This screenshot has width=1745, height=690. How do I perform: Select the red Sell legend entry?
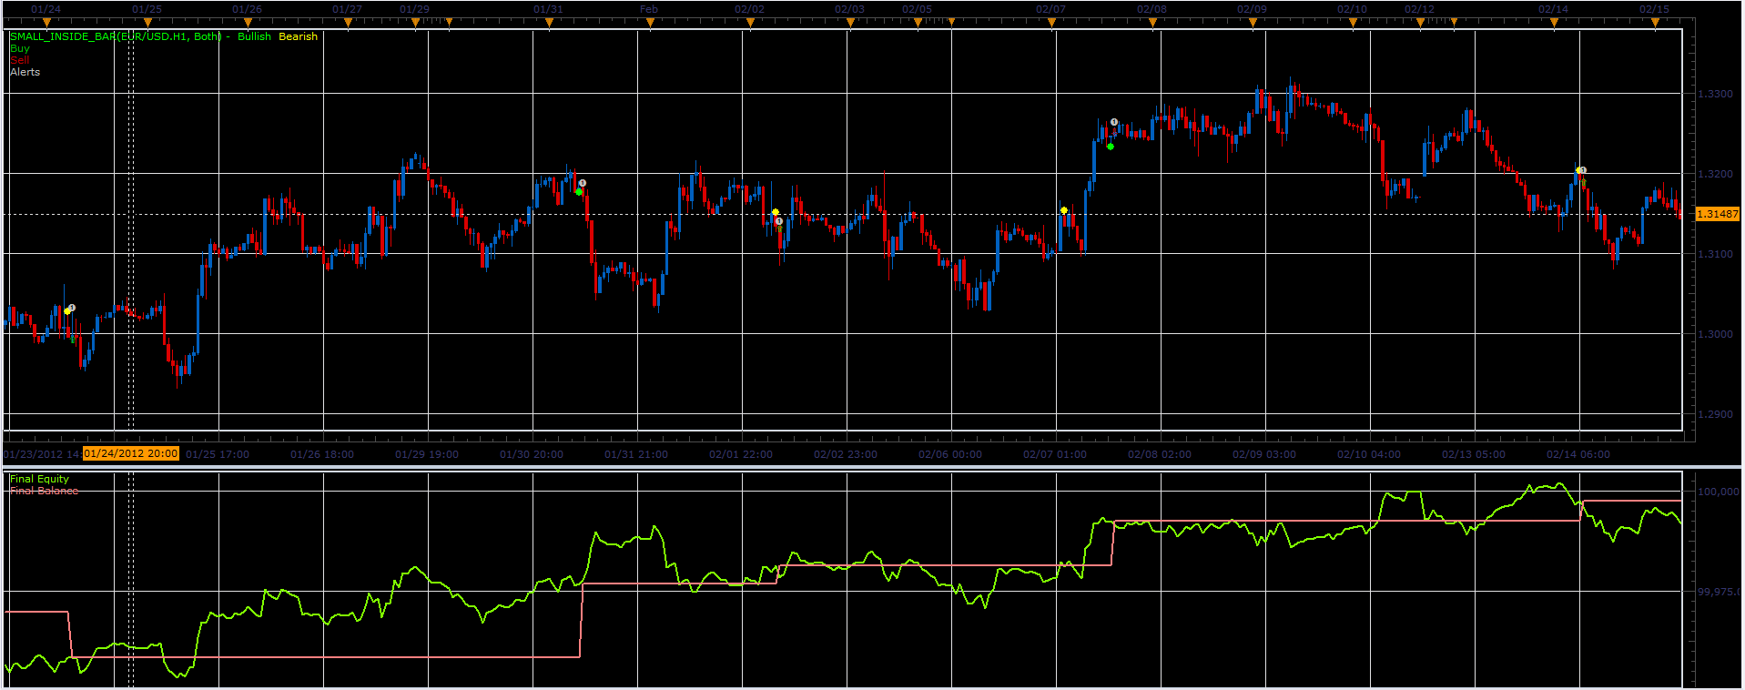coord(19,59)
